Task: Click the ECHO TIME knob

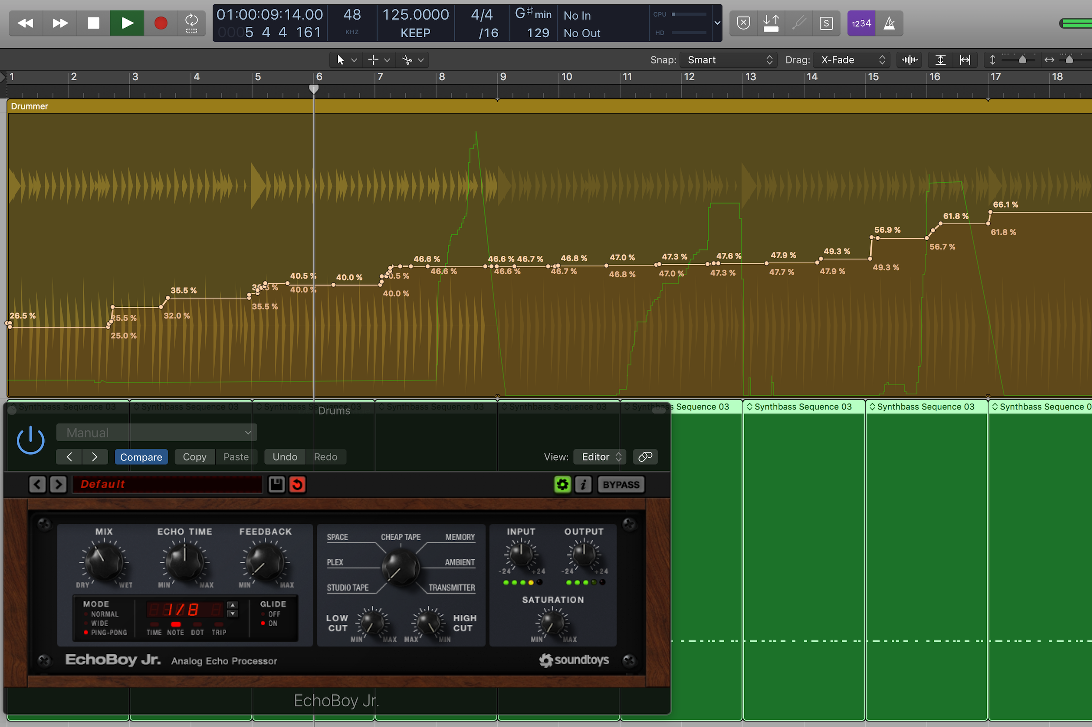Action: click(x=184, y=561)
